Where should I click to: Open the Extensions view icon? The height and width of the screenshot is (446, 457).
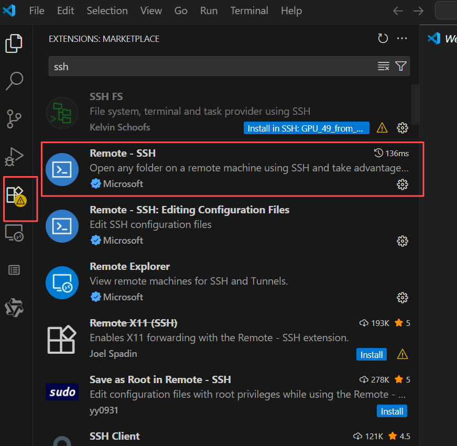point(16,196)
